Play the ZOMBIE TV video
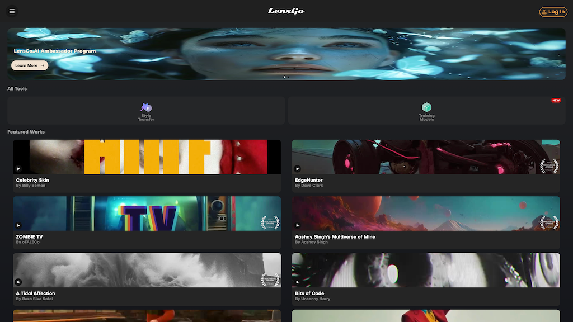 coord(18,225)
